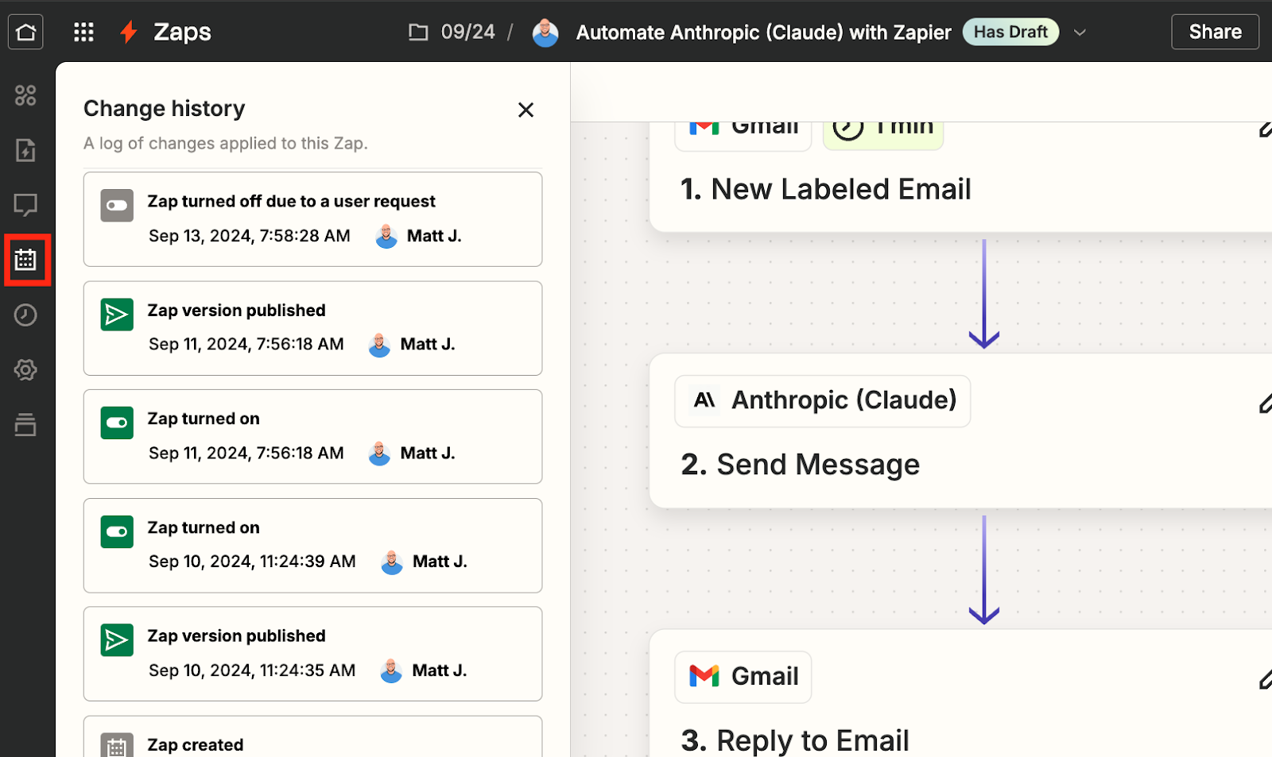Click the Has Draft badge
1272x757 pixels.
pos(1010,33)
